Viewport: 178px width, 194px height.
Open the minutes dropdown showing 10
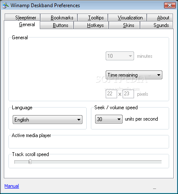120,56
